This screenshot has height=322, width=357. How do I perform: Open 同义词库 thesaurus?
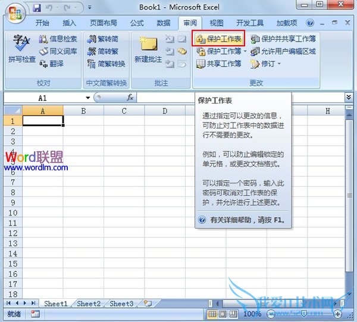point(58,51)
